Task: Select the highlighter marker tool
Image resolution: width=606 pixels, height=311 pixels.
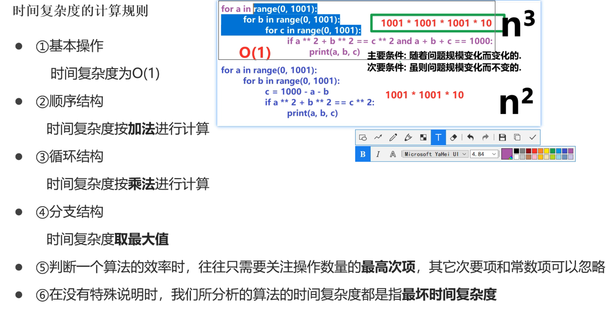Action: 408,138
